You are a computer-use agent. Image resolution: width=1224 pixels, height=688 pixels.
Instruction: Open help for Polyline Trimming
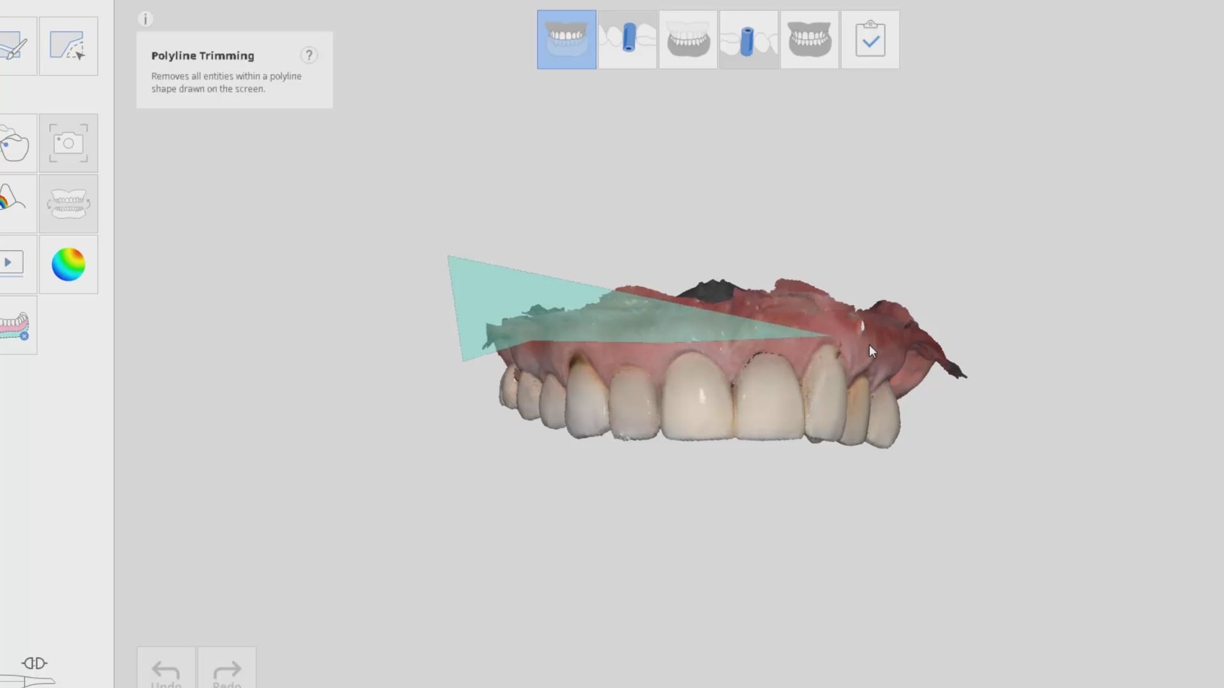[309, 55]
